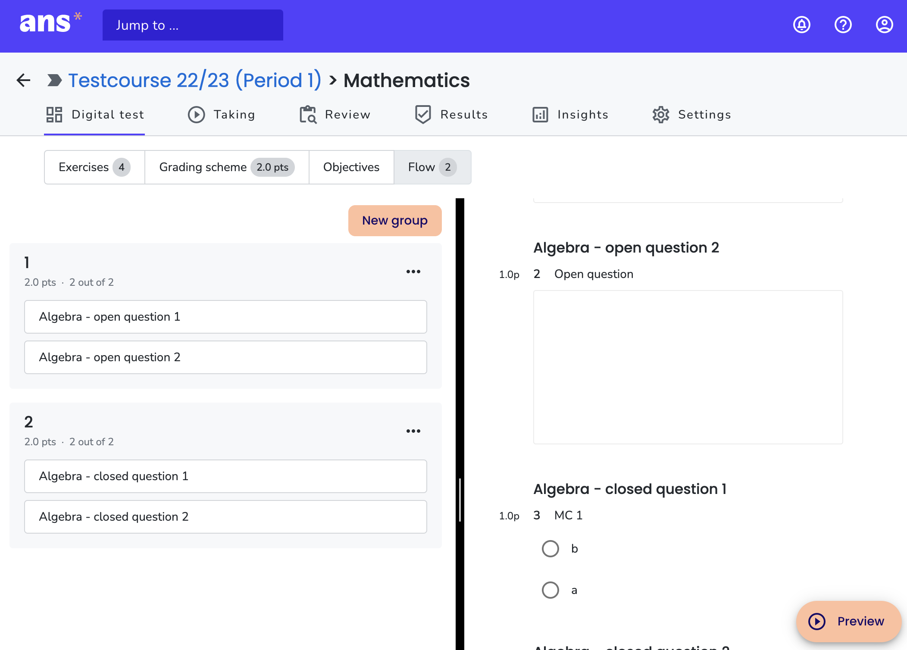Click the back arrow icon
This screenshot has height=650, width=907.
(x=23, y=80)
